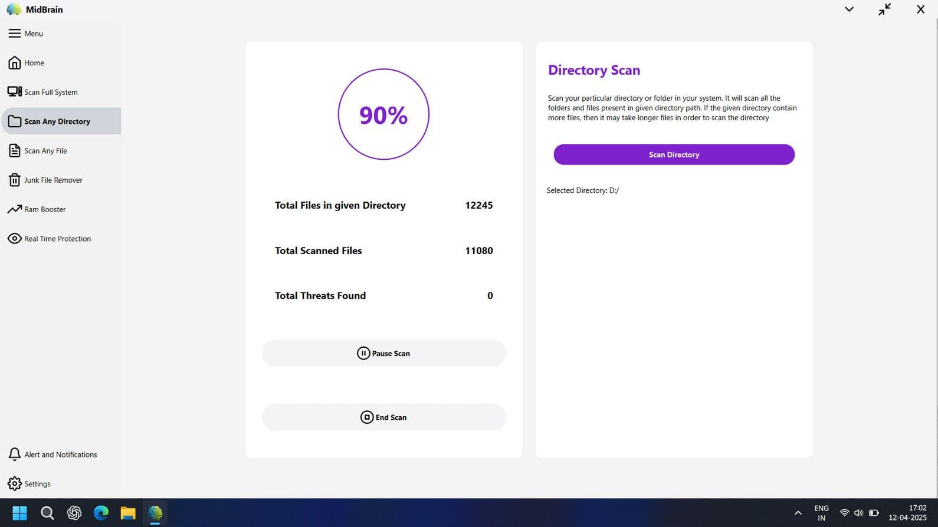
Task: Click the Wi-Fi network tray icon
Action: click(x=844, y=513)
